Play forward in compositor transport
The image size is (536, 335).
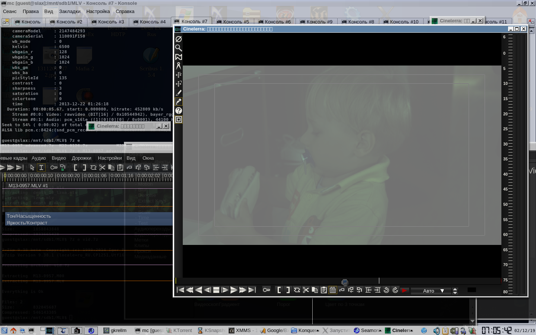(x=234, y=290)
